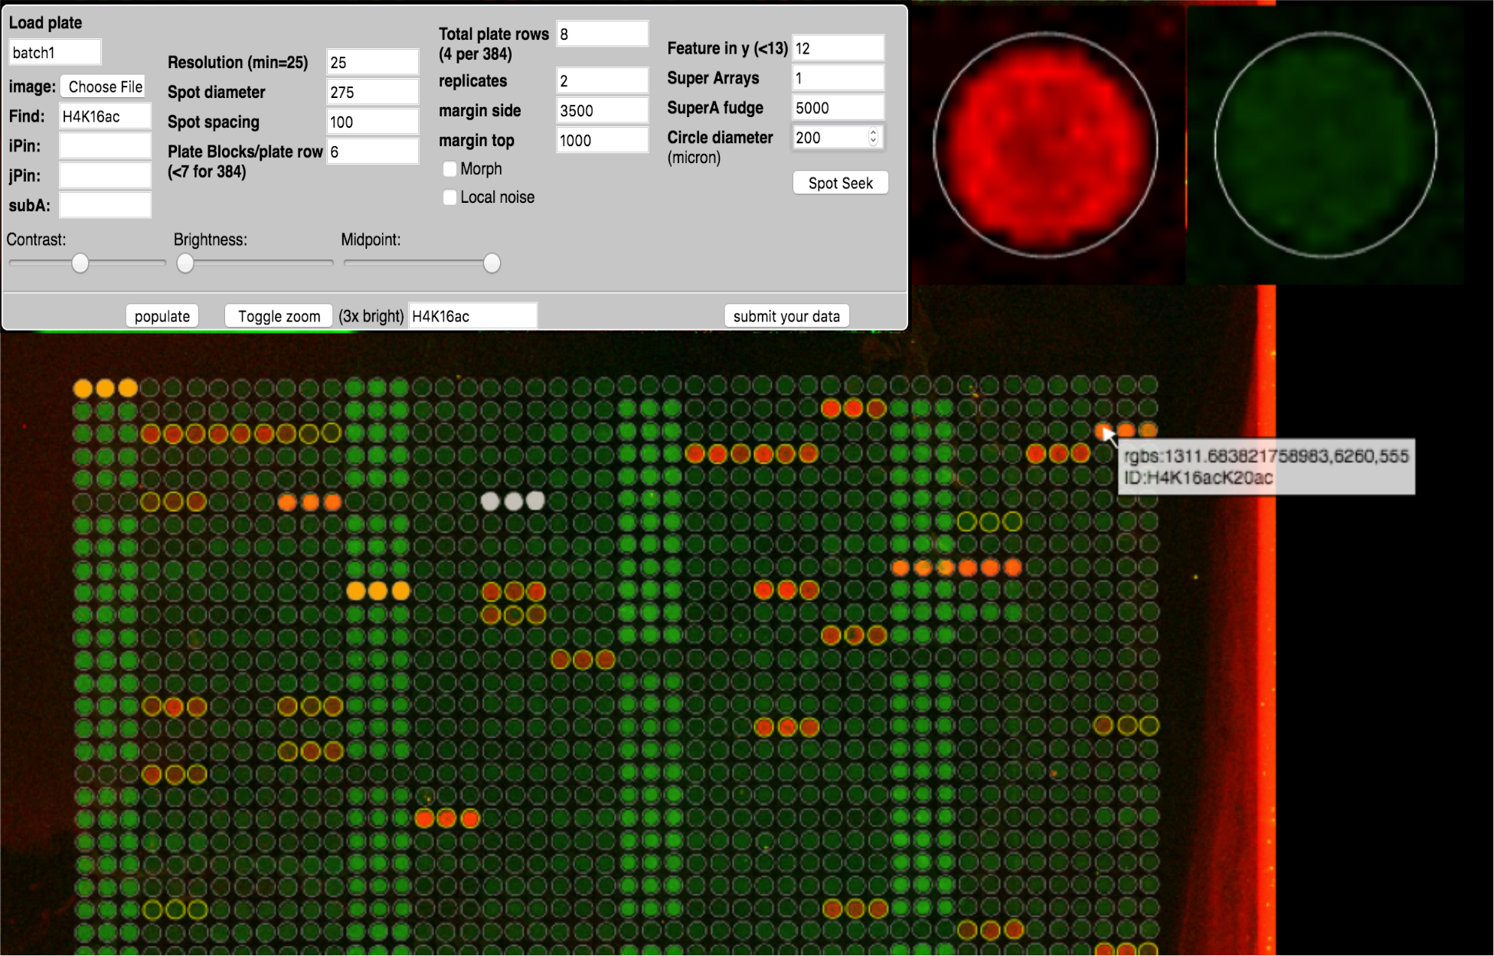The height and width of the screenshot is (956, 1494).
Task: Click the iPin input field
Action: click(x=105, y=145)
